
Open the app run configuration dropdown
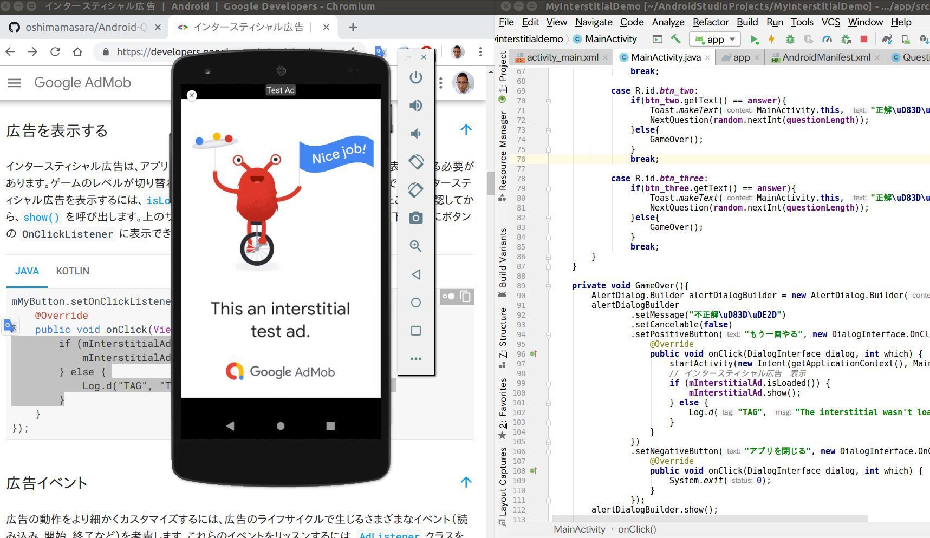coord(714,39)
